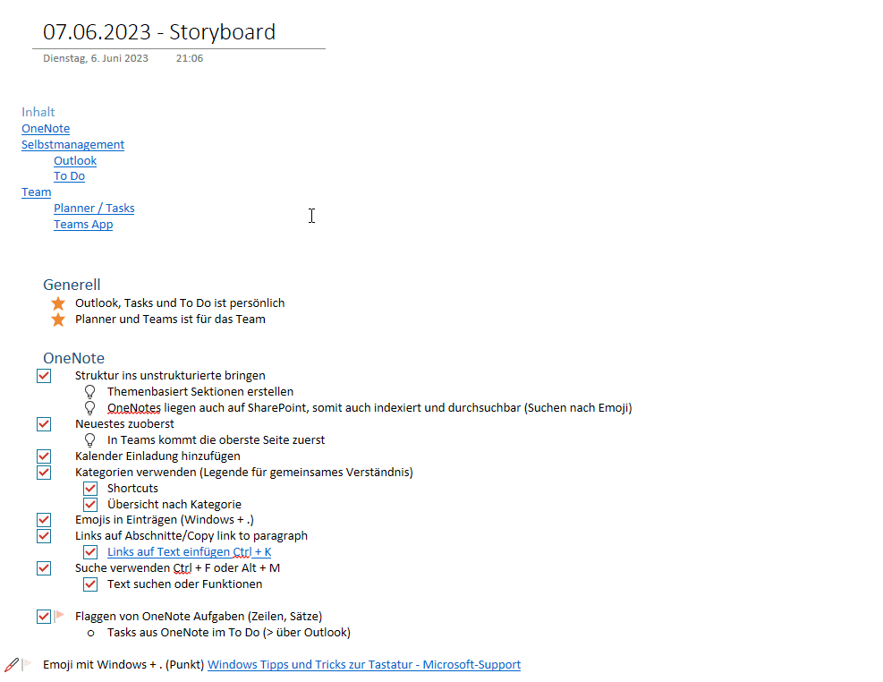
Task: Click the page date "Dienstag, 6. Juni 2023"
Action: click(96, 58)
